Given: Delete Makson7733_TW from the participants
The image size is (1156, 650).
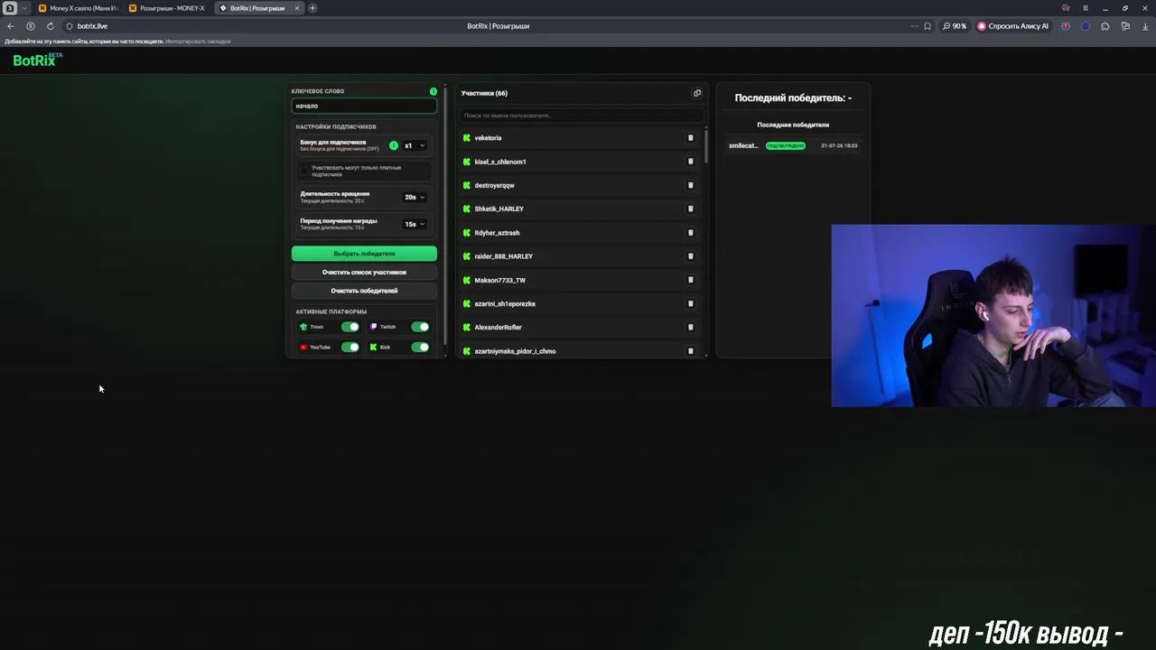Looking at the screenshot, I should click(x=691, y=280).
